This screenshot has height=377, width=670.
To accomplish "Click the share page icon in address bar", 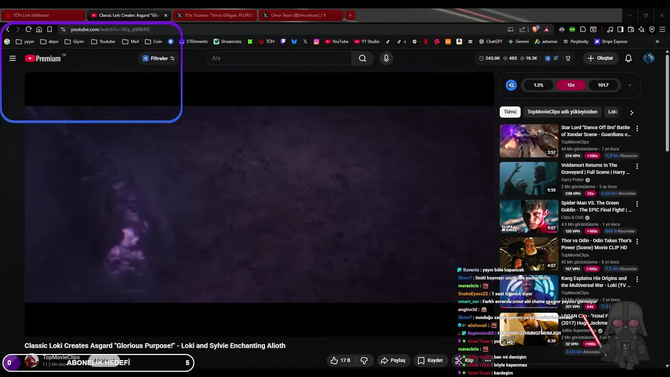I will tap(522, 29).
